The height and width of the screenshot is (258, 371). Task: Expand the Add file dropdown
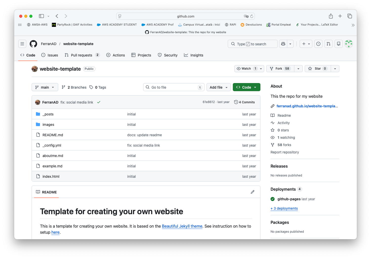tap(218, 87)
